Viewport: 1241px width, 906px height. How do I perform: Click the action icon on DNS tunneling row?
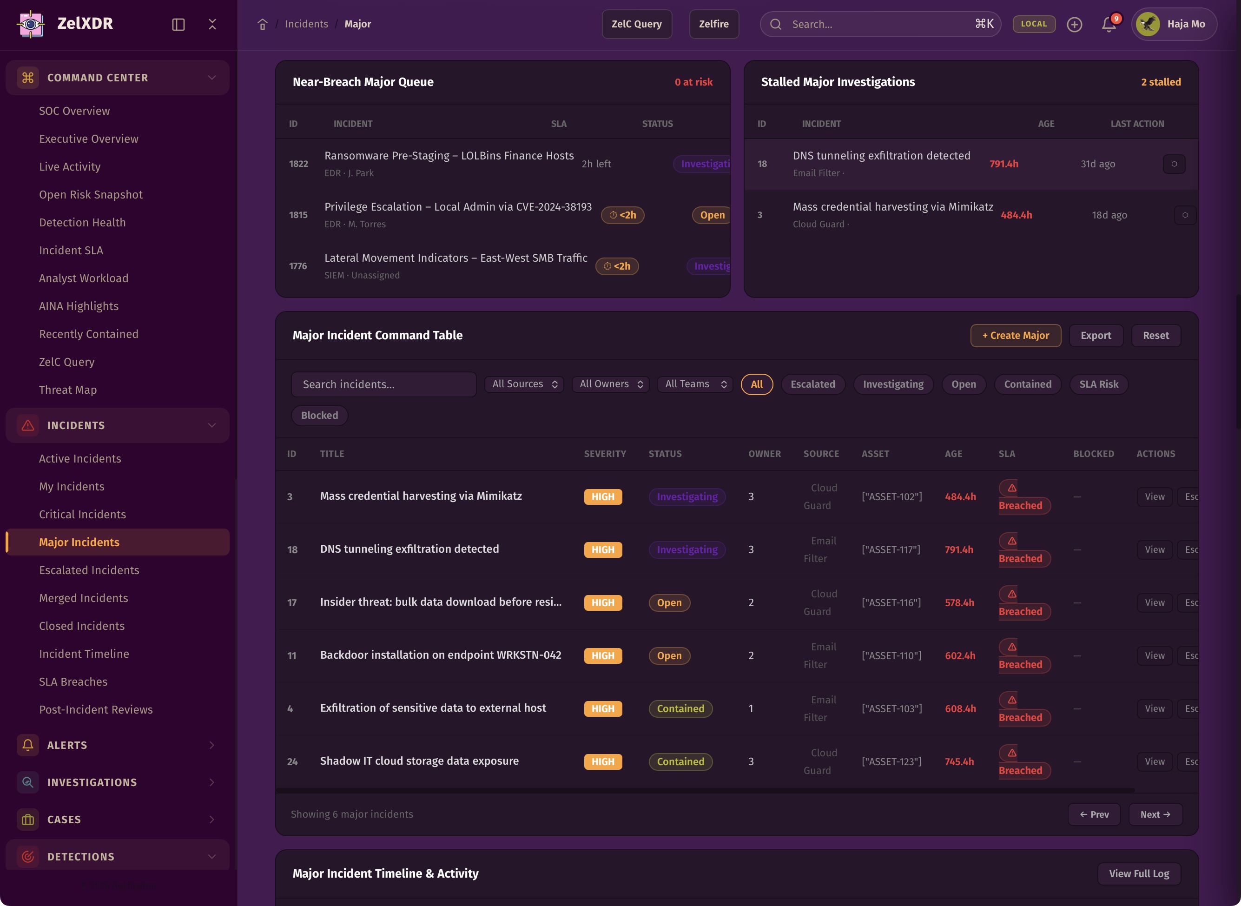coord(1174,164)
